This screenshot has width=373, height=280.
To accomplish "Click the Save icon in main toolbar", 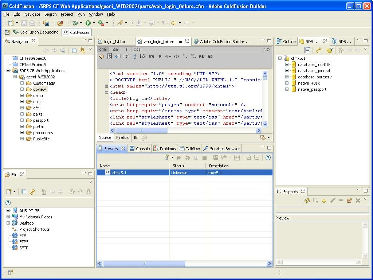I will [x=24, y=23].
